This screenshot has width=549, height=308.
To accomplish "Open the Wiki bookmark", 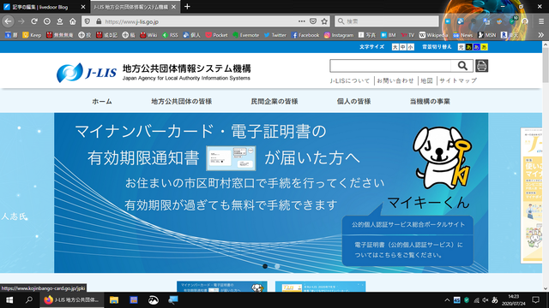I will click(x=148, y=35).
